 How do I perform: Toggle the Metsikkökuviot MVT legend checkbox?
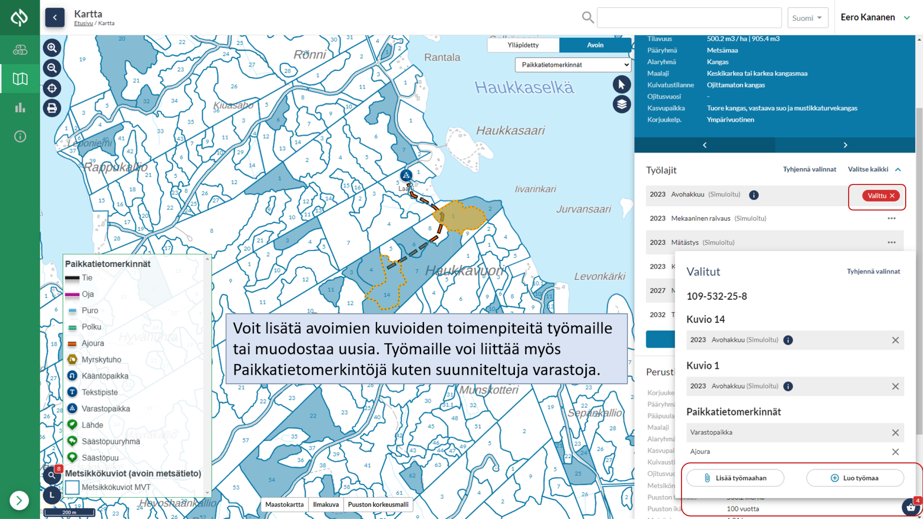tap(72, 487)
